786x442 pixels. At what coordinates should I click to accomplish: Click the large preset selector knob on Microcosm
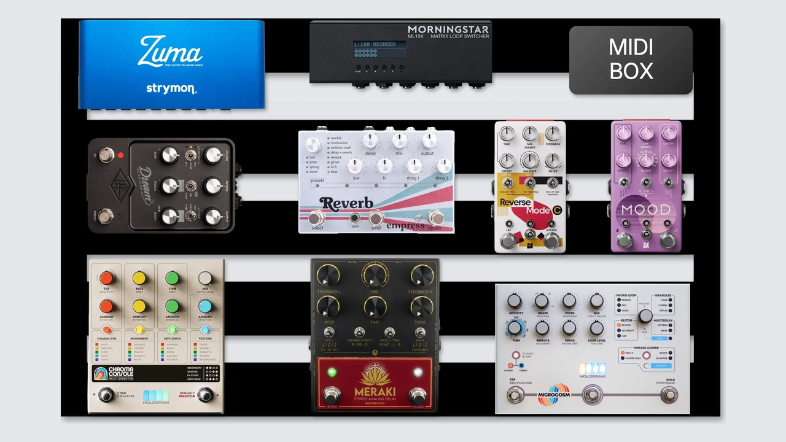point(645,316)
